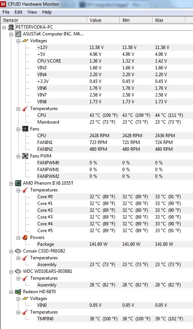Collapse the PETTERVODKA-PC root node
Screen dimensions: 193x329
(4, 27)
